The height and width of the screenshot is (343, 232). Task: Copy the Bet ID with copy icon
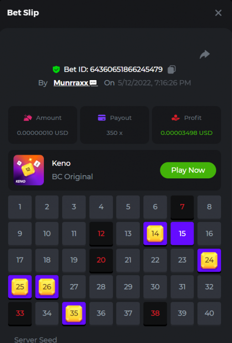[x=171, y=70]
